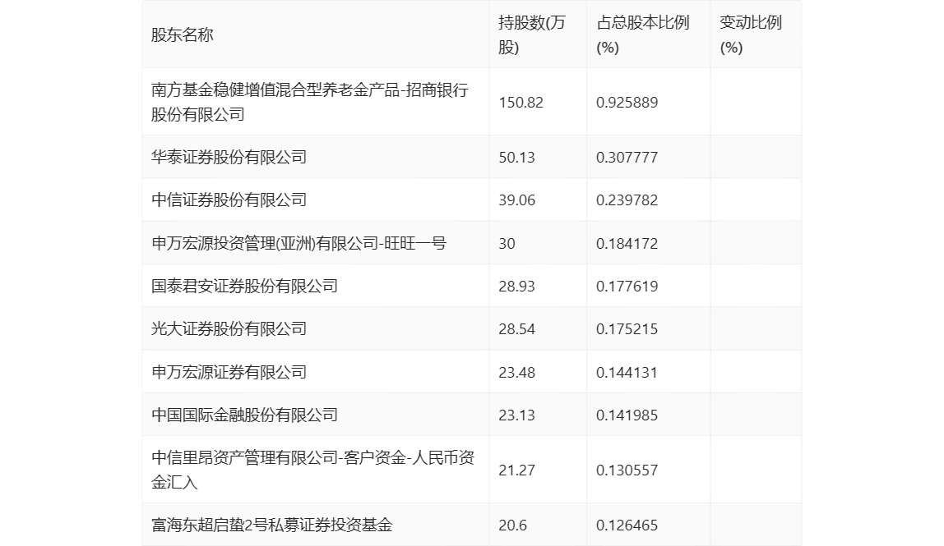The width and height of the screenshot is (944, 546).
Task: Select the 28.93 share count cell
Action: click(516, 287)
